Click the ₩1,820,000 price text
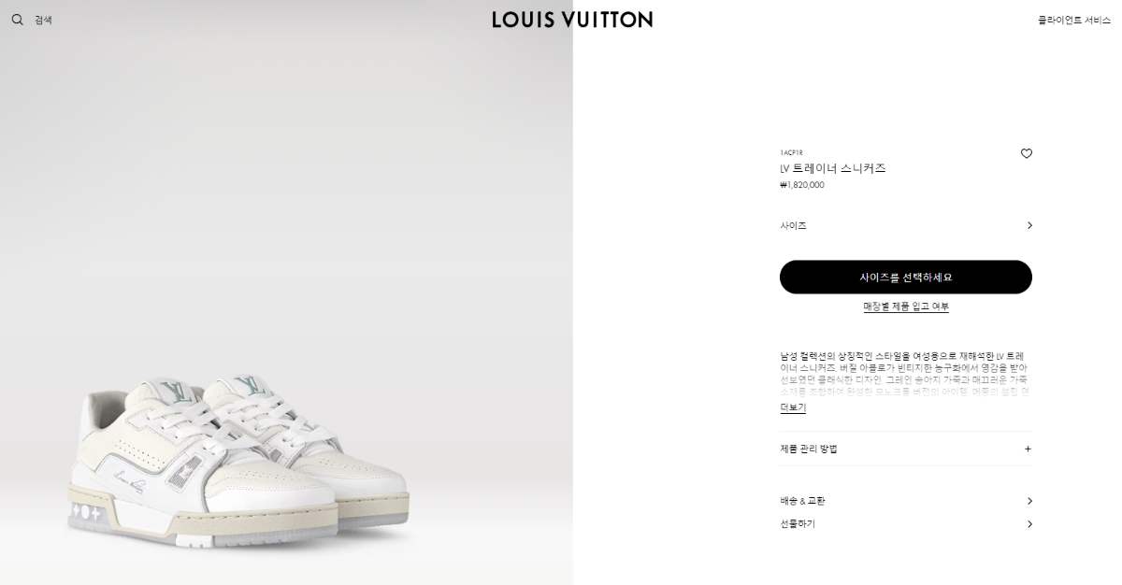The image size is (1122, 585). click(802, 185)
